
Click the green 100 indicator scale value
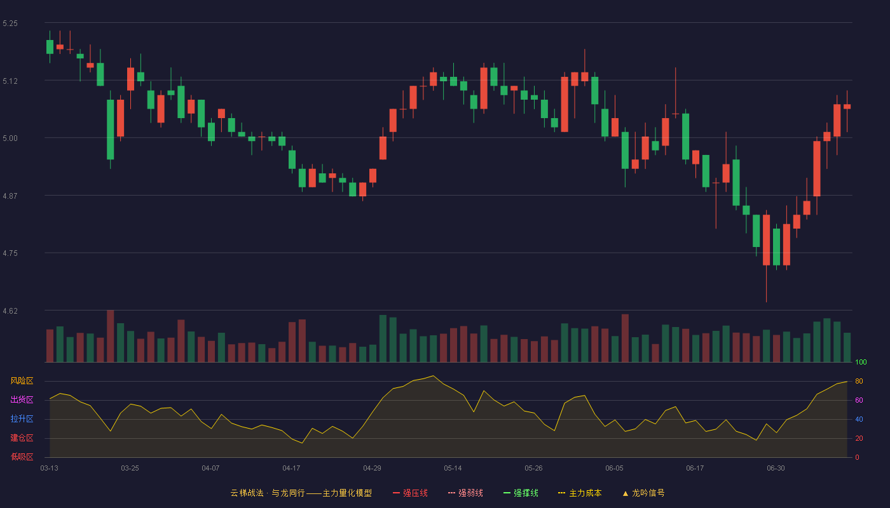pyautogui.click(x=861, y=363)
